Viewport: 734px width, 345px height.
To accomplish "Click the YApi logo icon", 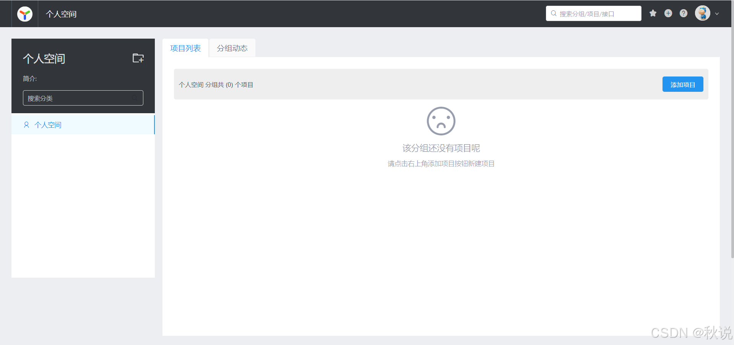I will 25,14.
